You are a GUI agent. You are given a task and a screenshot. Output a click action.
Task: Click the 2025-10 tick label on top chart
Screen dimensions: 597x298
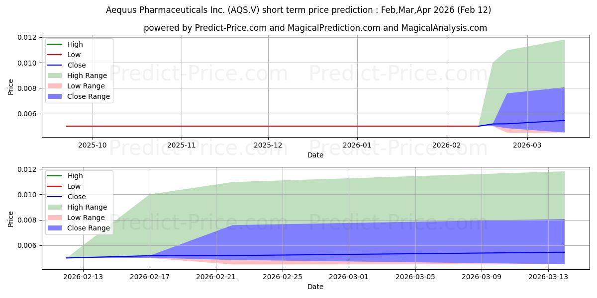(93, 145)
